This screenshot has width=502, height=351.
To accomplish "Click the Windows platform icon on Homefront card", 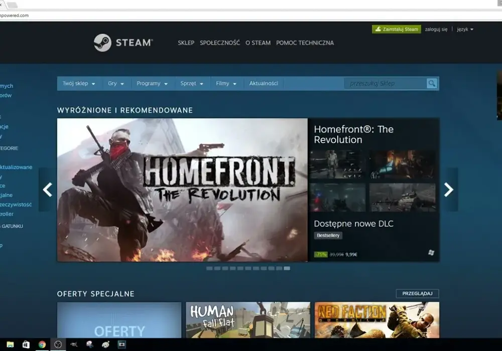I will [x=431, y=253].
